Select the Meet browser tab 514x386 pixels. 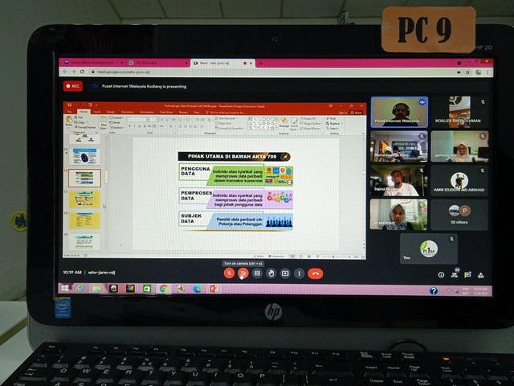tap(218, 62)
